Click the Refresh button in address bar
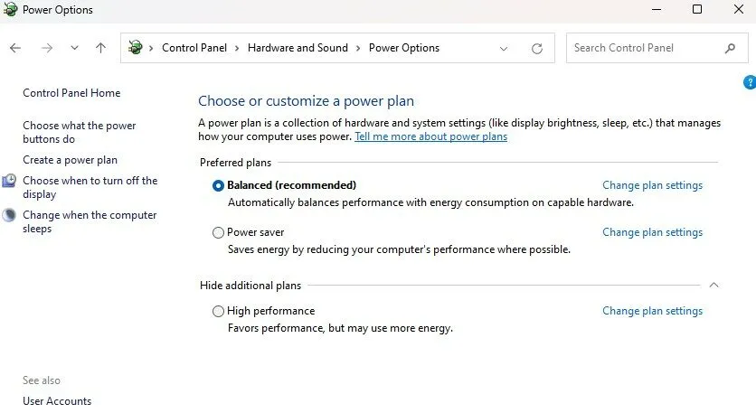 click(537, 49)
